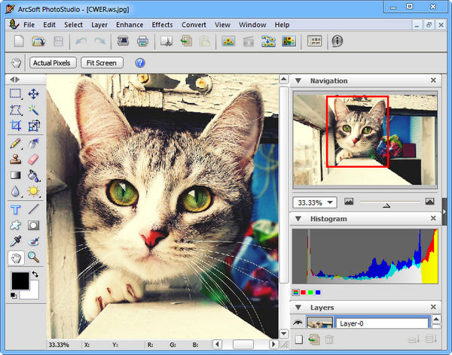Open the 33.33% zoom dropdown
Image resolution: width=452 pixels, height=355 pixels.
click(x=331, y=202)
